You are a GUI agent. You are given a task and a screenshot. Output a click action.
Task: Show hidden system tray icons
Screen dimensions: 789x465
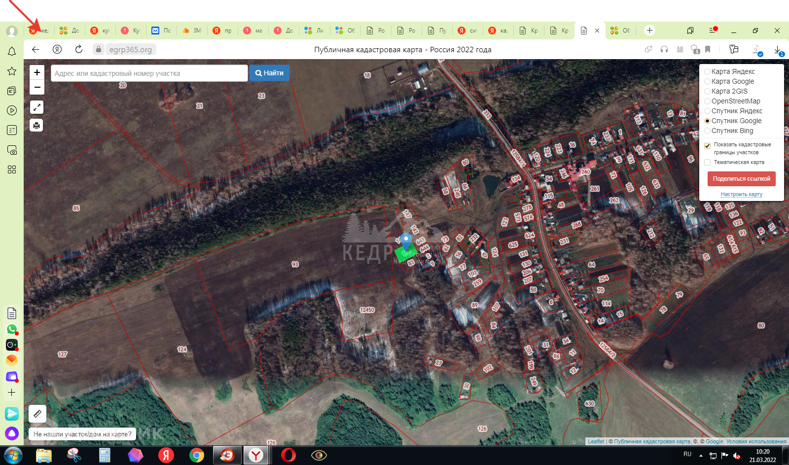[701, 456]
